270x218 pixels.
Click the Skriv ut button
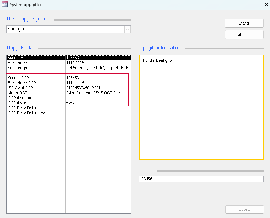[244, 35]
